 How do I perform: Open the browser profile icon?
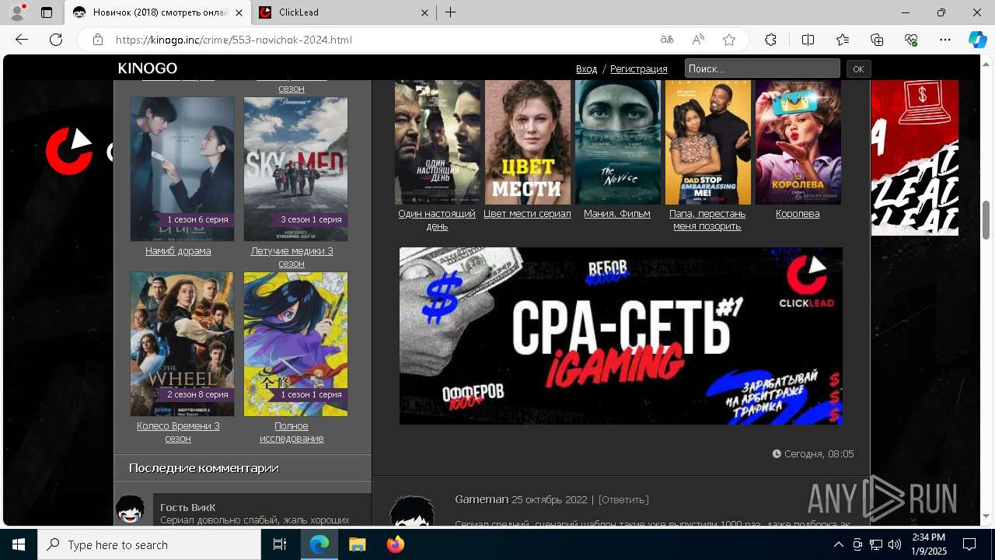16,12
